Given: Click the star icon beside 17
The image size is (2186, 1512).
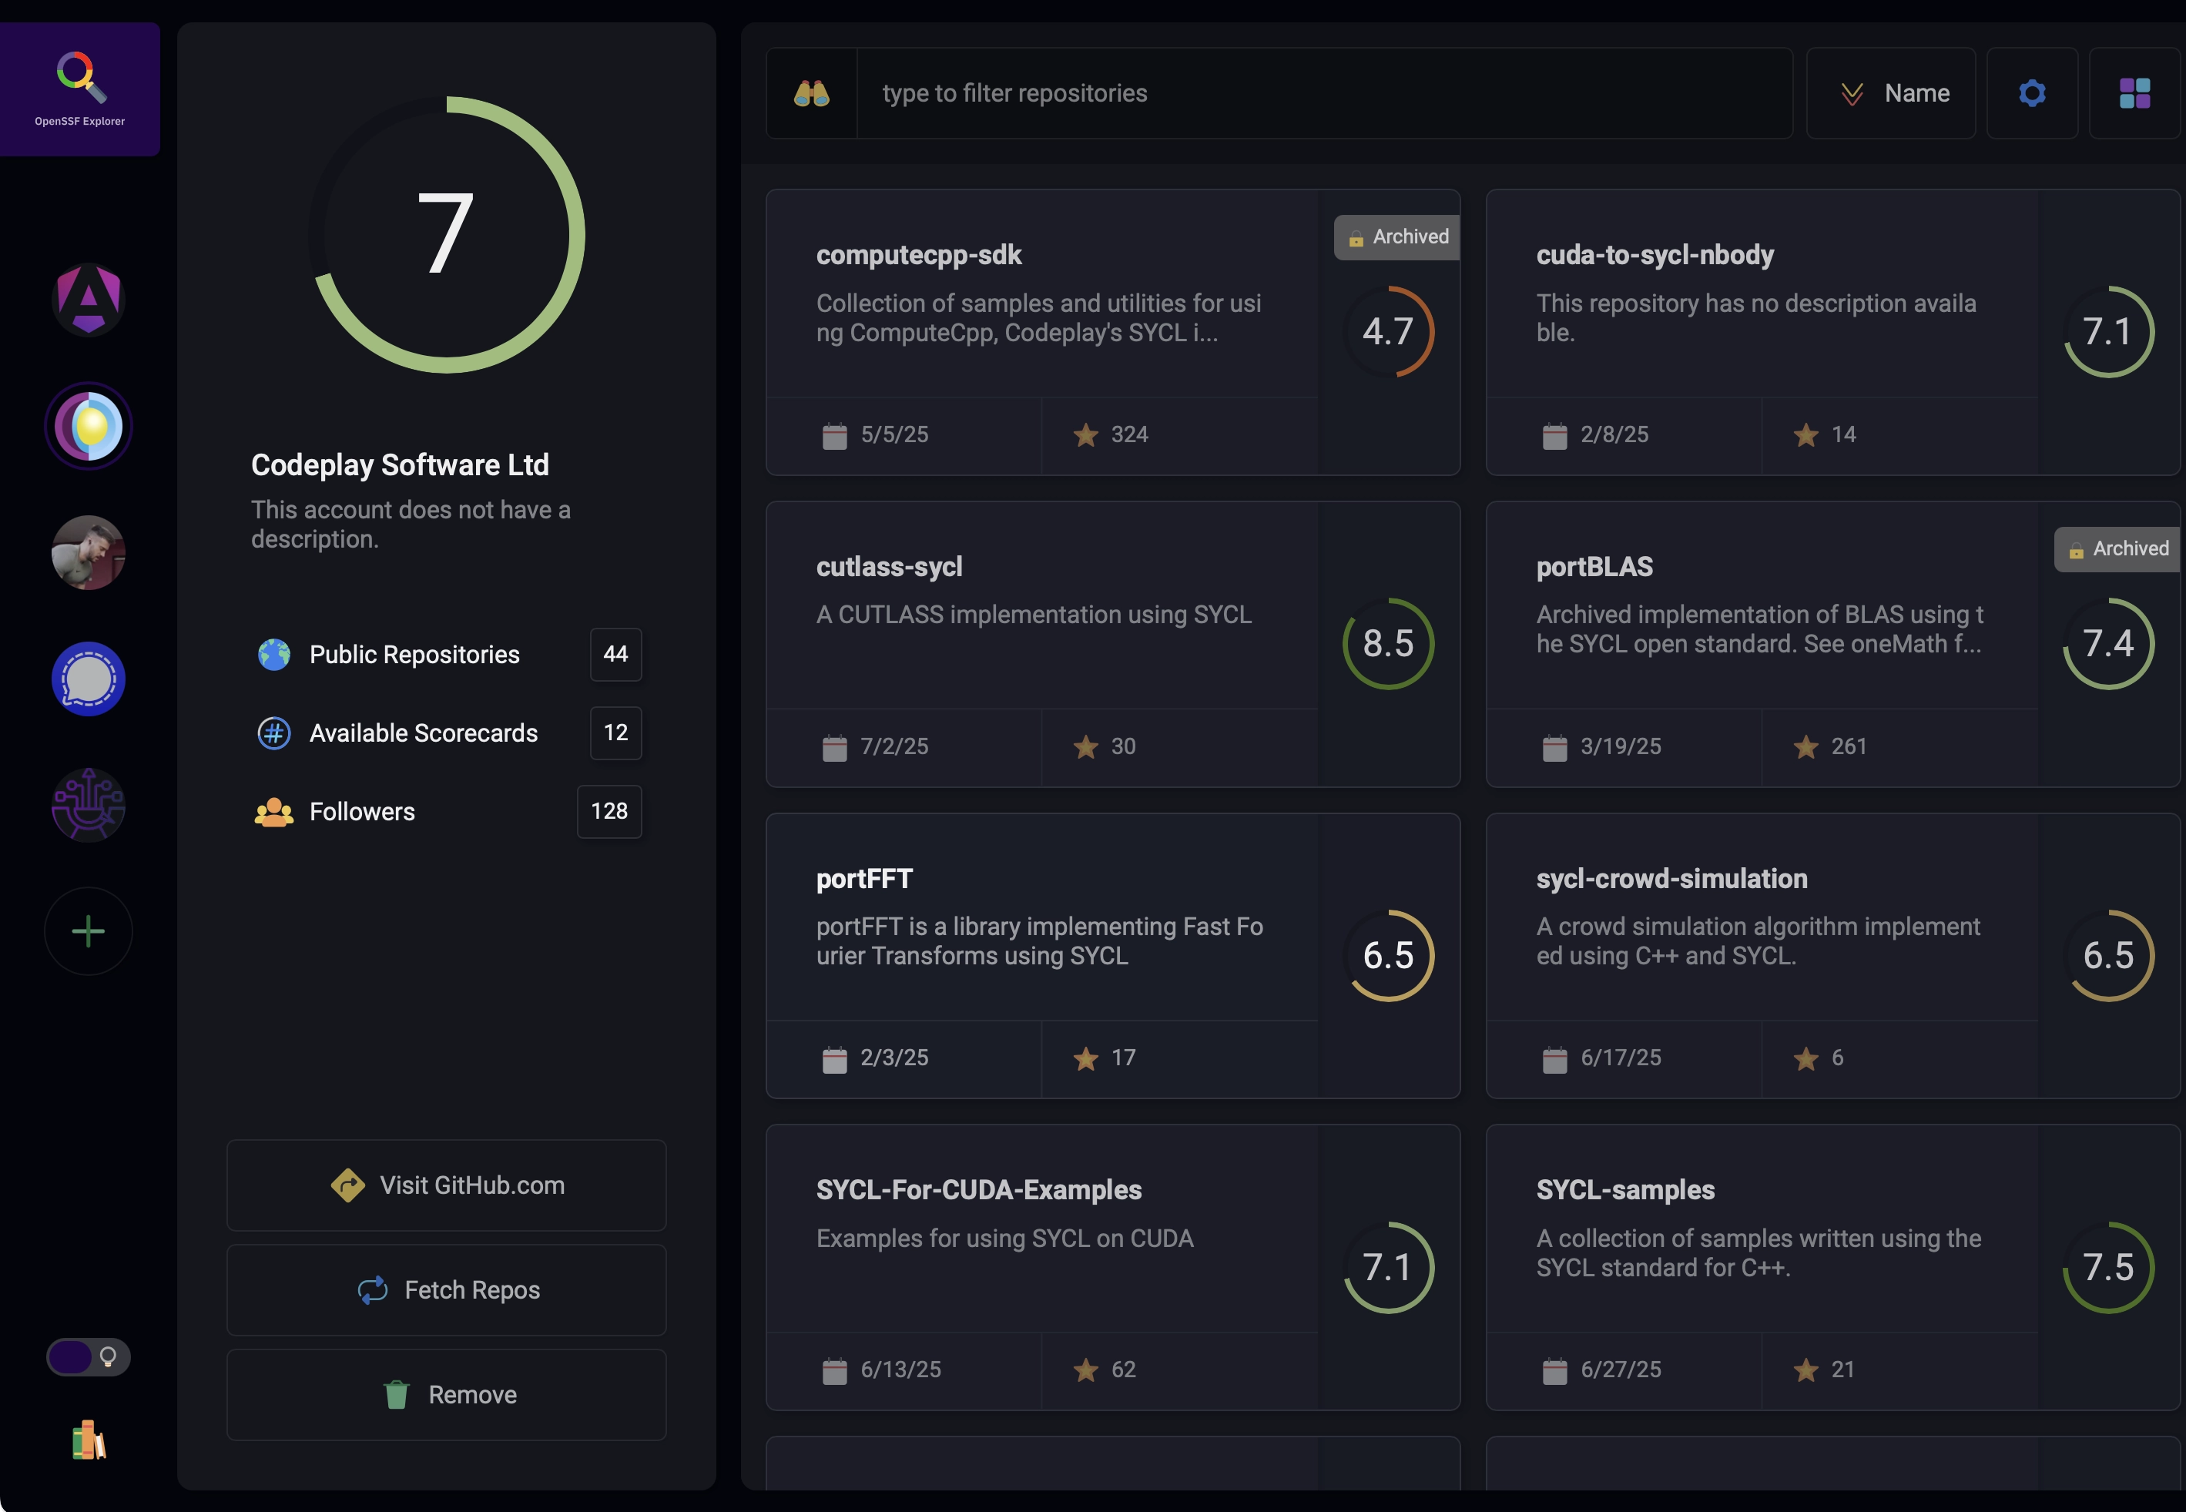Looking at the screenshot, I should tap(1085, 1058).
